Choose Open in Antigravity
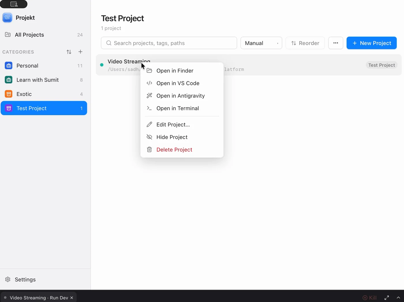 182,96
